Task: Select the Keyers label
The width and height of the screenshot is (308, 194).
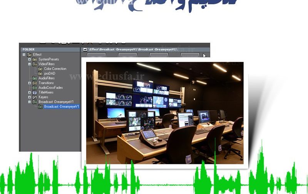Action: (x=43, y=97)
